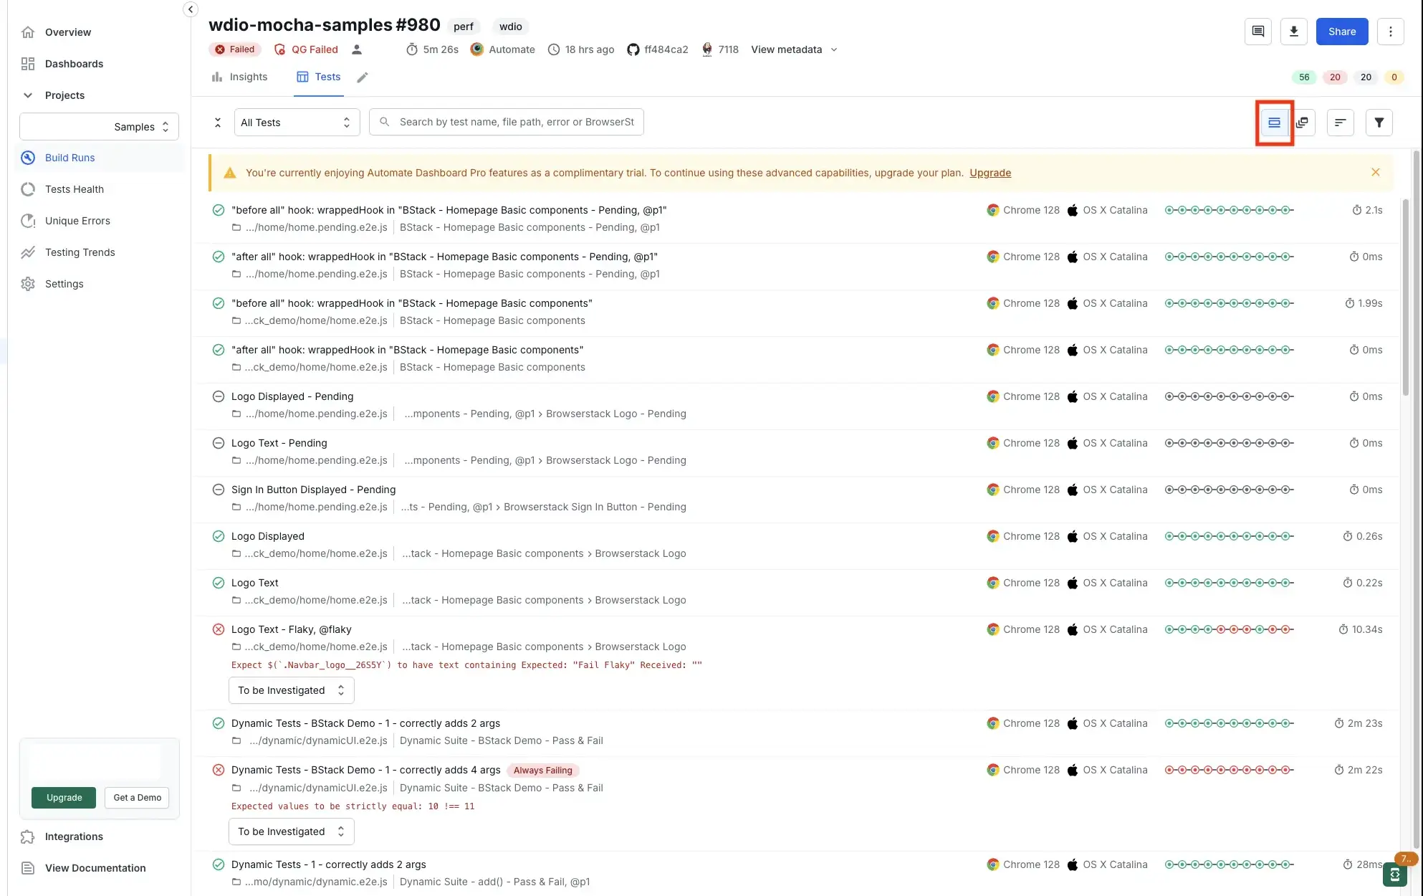Select Tests Health from the sidebar

[75, 189]
